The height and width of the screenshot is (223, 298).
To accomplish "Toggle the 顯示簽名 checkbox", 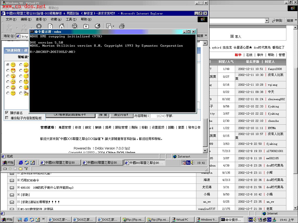I will [x=7, y=113].
